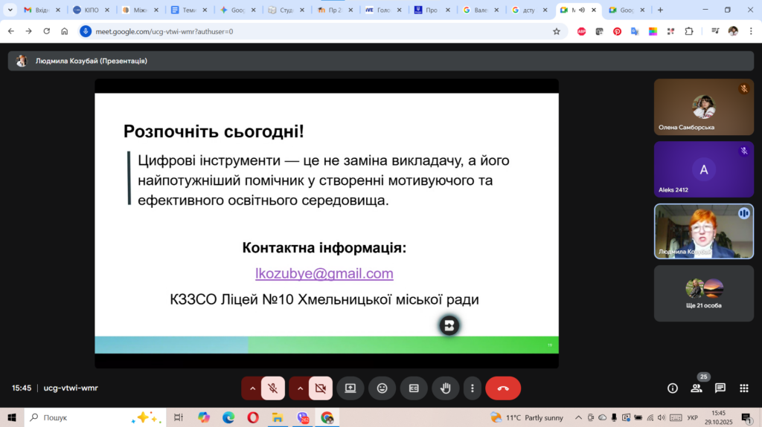Switch to the Gmail Вхідні tab

37,10
